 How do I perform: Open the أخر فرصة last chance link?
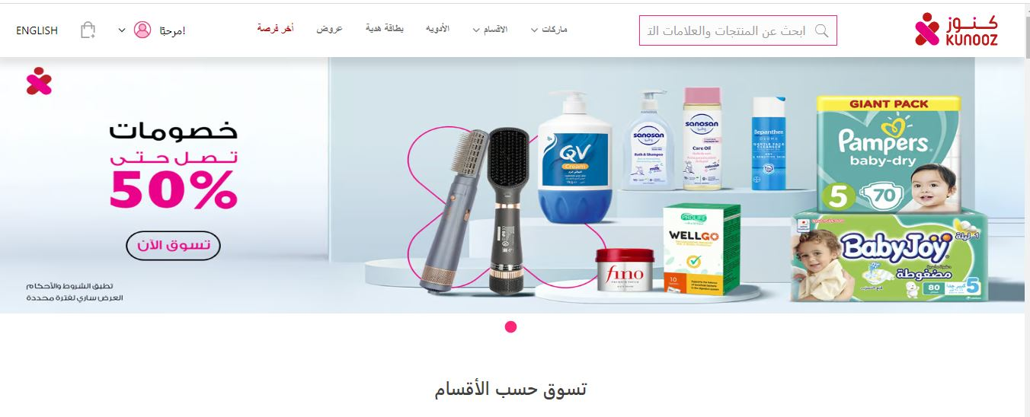point(276,29)
